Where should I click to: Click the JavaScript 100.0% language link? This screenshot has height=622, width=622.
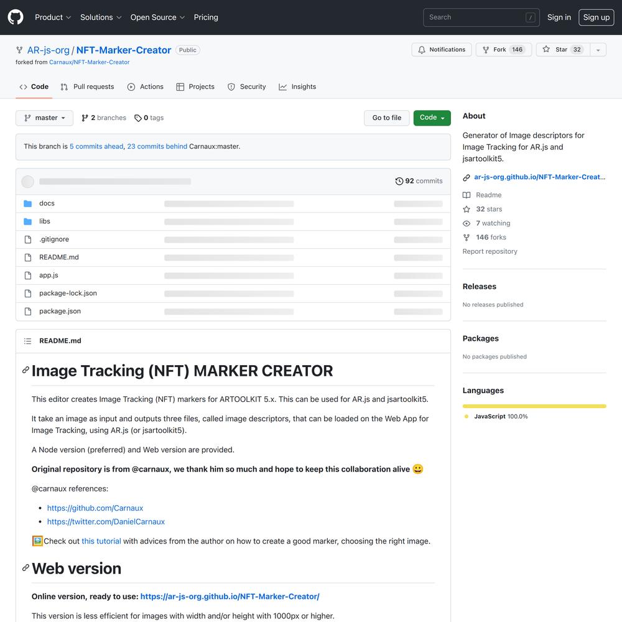[496, 417]
